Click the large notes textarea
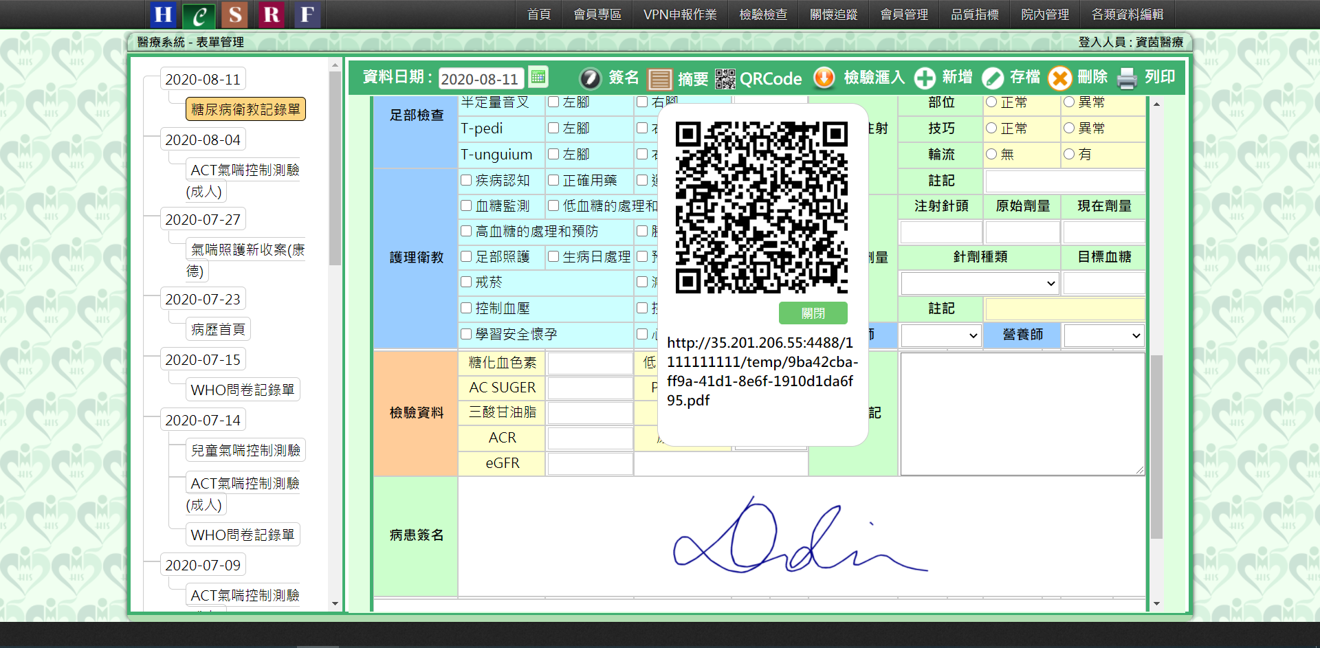Image resolution: width=1320 pixels, height=648 pixels. pyautogui.click(x=1022, y=414)
